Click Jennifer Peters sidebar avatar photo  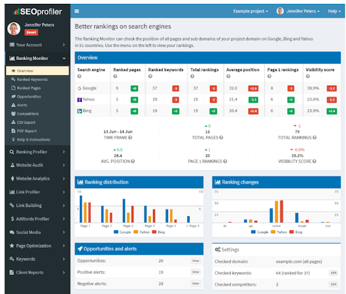click(x=14, y=29)
